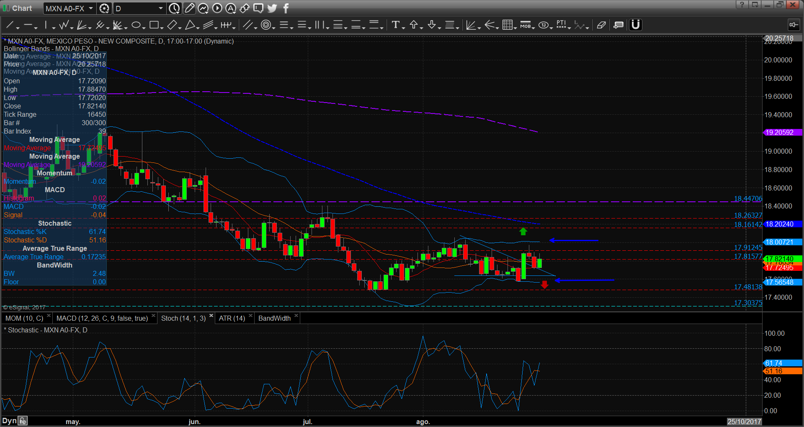Select the trend line drawing tool
The height and width of the screenshot is (427, 804).
tap(10, 25)
